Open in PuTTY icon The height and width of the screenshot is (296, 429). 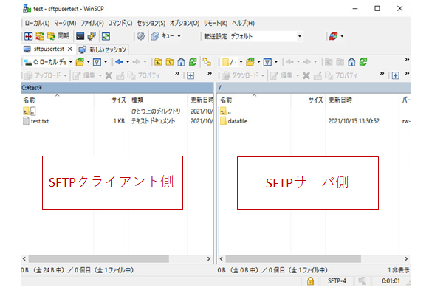92,36
